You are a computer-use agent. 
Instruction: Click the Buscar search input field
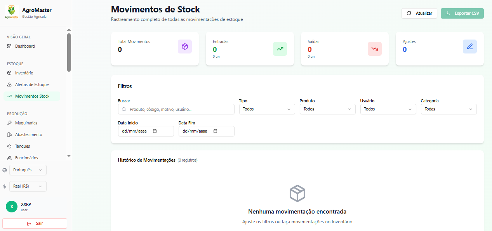[x=179, y=109]
